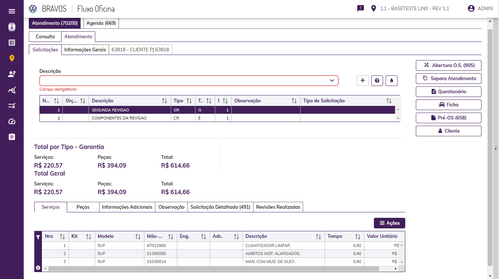
Task: Open the chat notification icon in header
Action: [x=360, y=8]
